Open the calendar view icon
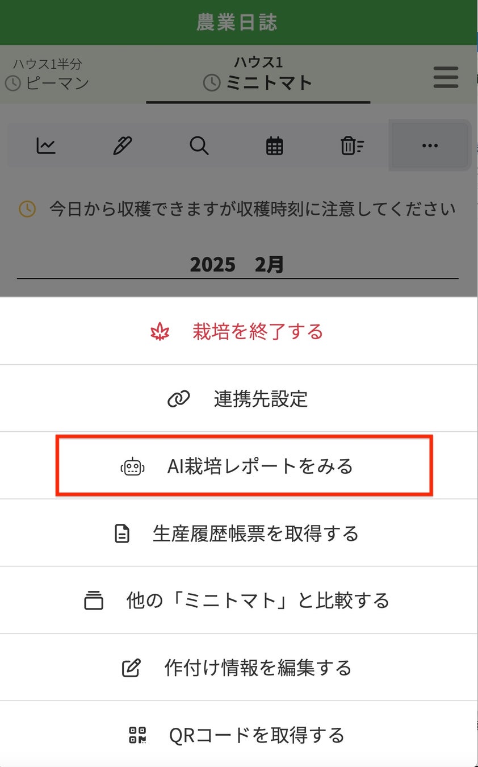 pyautogui.click(x=274, y=146)
